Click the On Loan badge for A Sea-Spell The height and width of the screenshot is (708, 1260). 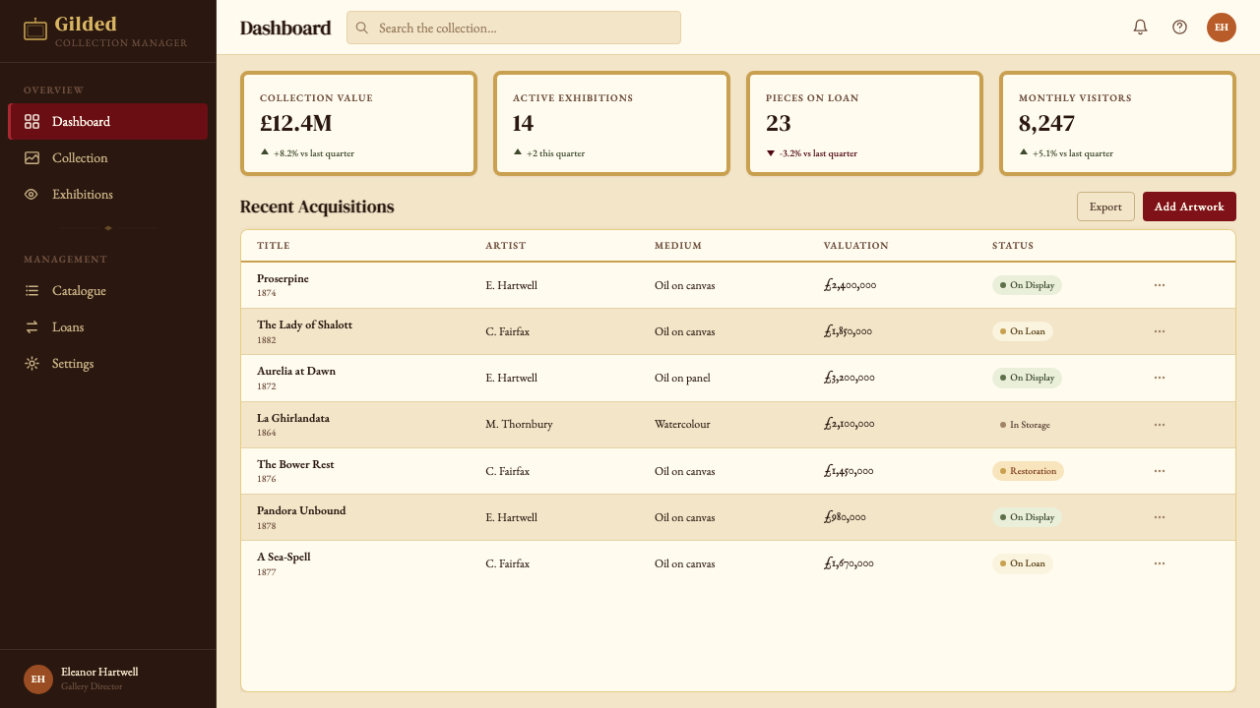[1023, 563]
